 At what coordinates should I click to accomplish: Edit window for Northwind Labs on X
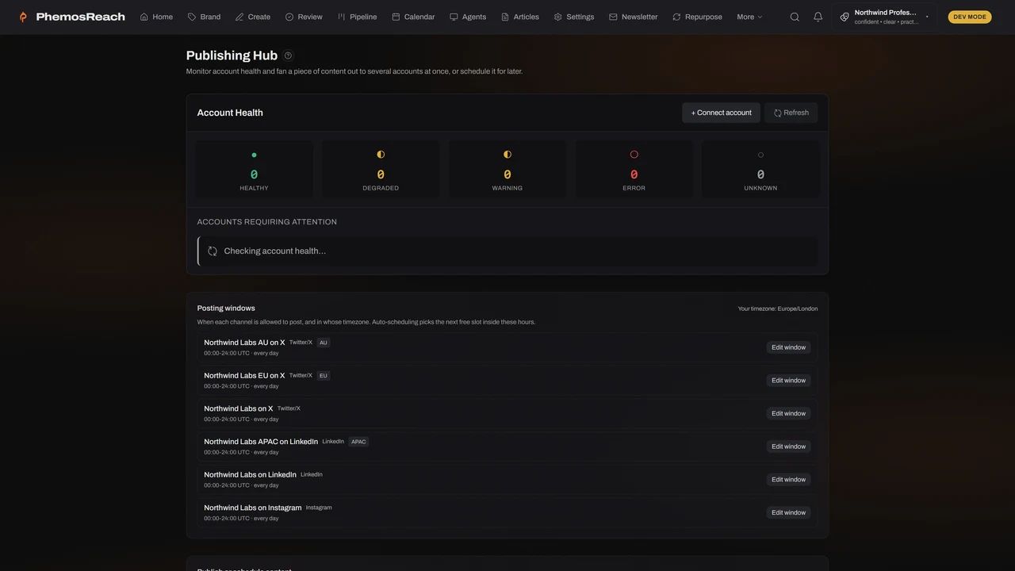pyautogui.click(x=788, y=413)
